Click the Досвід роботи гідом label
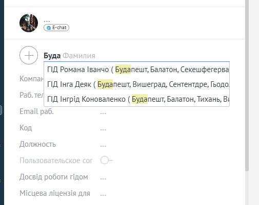 coord(54,177)
